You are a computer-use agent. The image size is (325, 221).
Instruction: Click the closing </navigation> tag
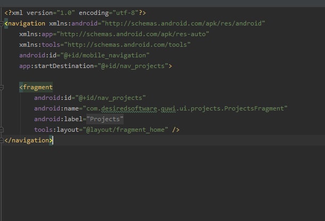click(28, 140)
